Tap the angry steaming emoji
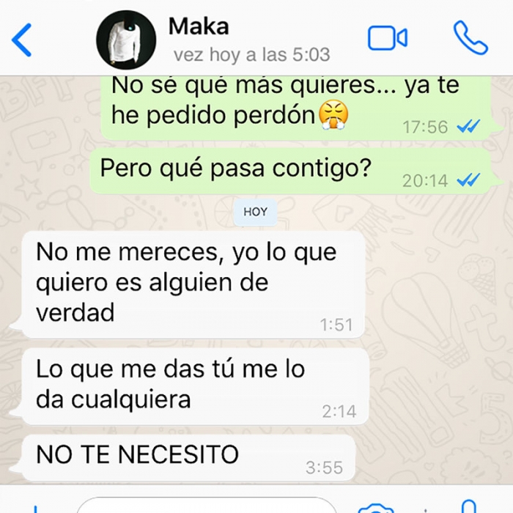The height and width of the screenshot is (513, 513). click(x=333, y=115)
